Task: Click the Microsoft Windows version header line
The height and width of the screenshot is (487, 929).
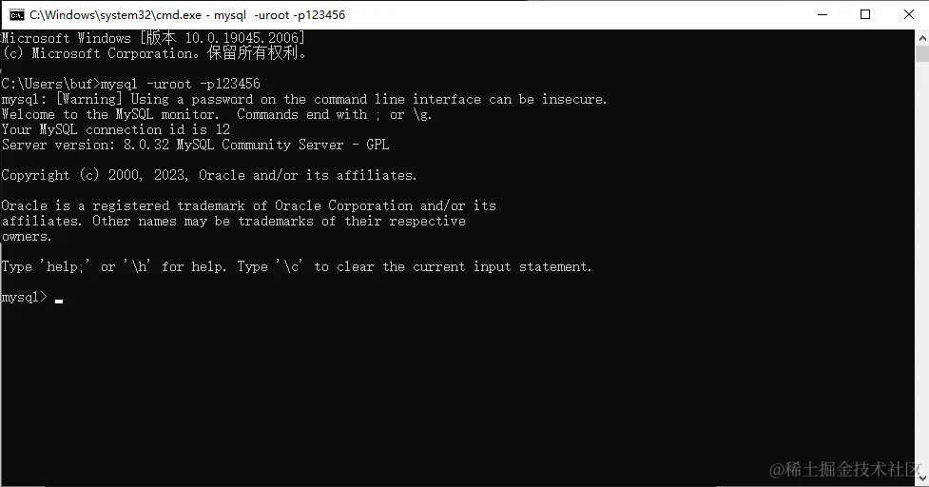Action: tap(153, 37)
